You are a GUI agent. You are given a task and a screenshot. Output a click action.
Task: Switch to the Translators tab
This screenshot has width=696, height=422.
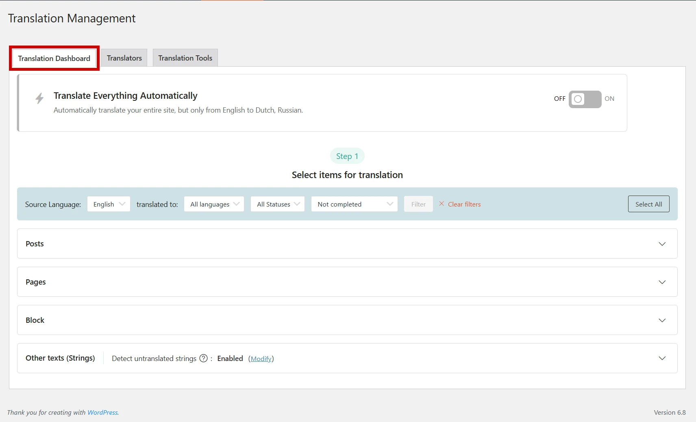pyautogui.click(x=124, y=58)
